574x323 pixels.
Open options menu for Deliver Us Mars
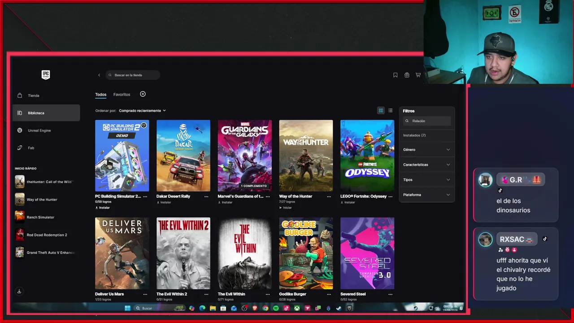(145, 294)
